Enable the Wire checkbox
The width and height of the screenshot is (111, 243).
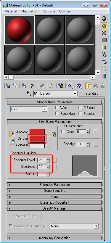[x=57, y=107]
